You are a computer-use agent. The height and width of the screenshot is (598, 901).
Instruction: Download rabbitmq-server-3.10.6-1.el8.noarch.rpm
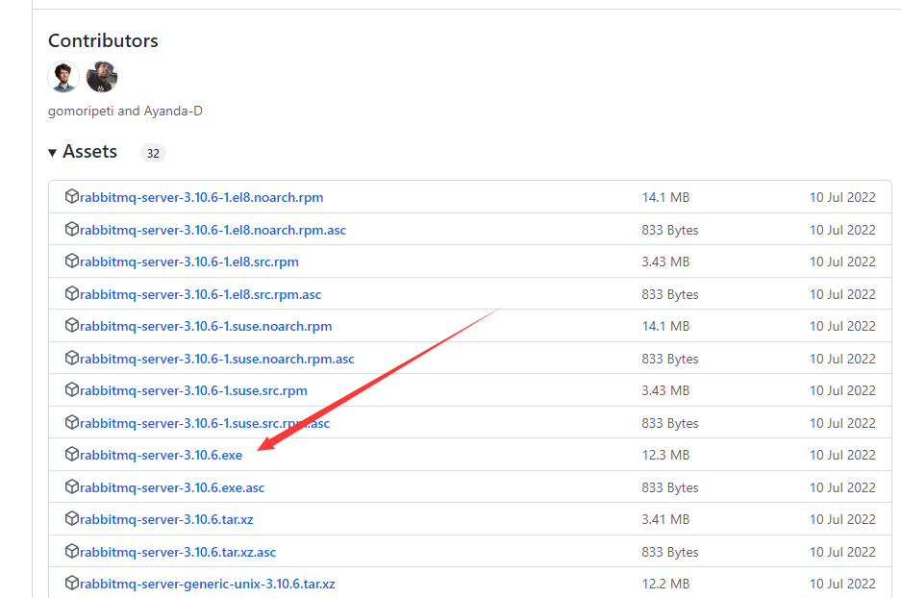pos(202,198)
